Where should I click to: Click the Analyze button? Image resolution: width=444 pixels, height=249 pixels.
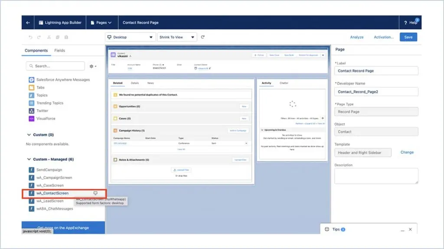(356, 37)
